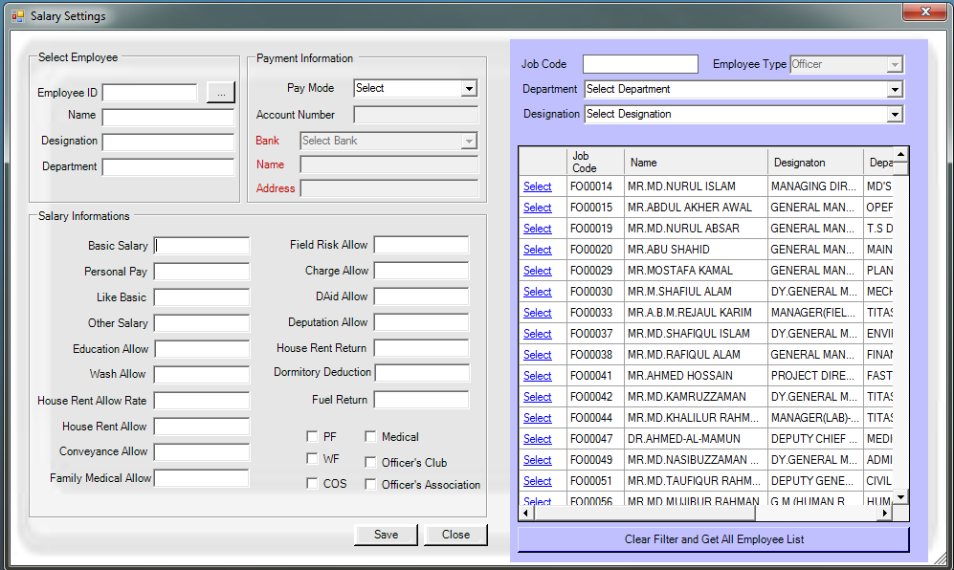Click the Salary Settings window title icon
Image resolution: width=954 pixels, height=570 pixels.
point(17,16)
